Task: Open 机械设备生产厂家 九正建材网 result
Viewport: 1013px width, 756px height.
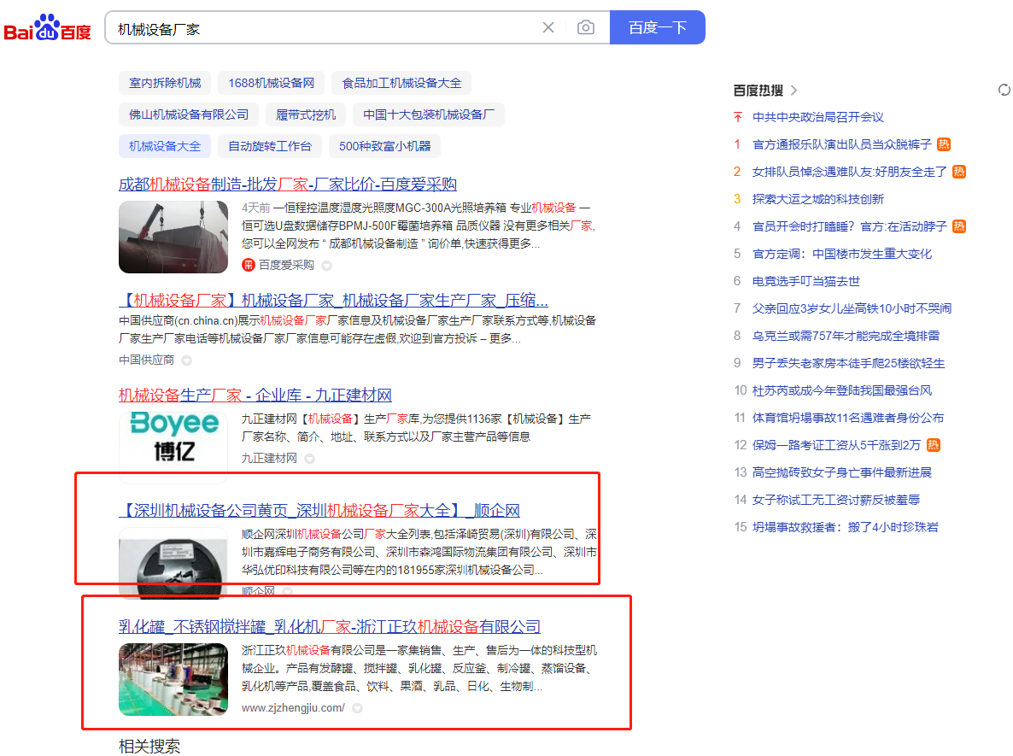Action: click(x=255, y=395)
